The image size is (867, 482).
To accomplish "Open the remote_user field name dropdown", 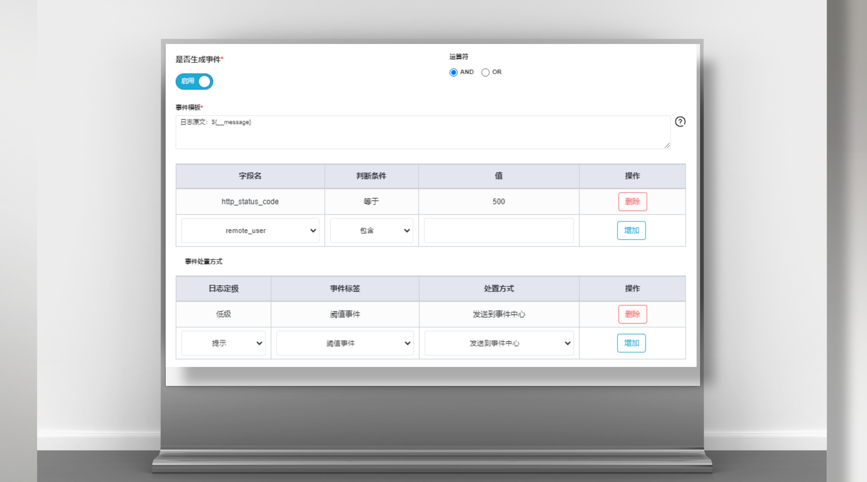I will 250,231.
